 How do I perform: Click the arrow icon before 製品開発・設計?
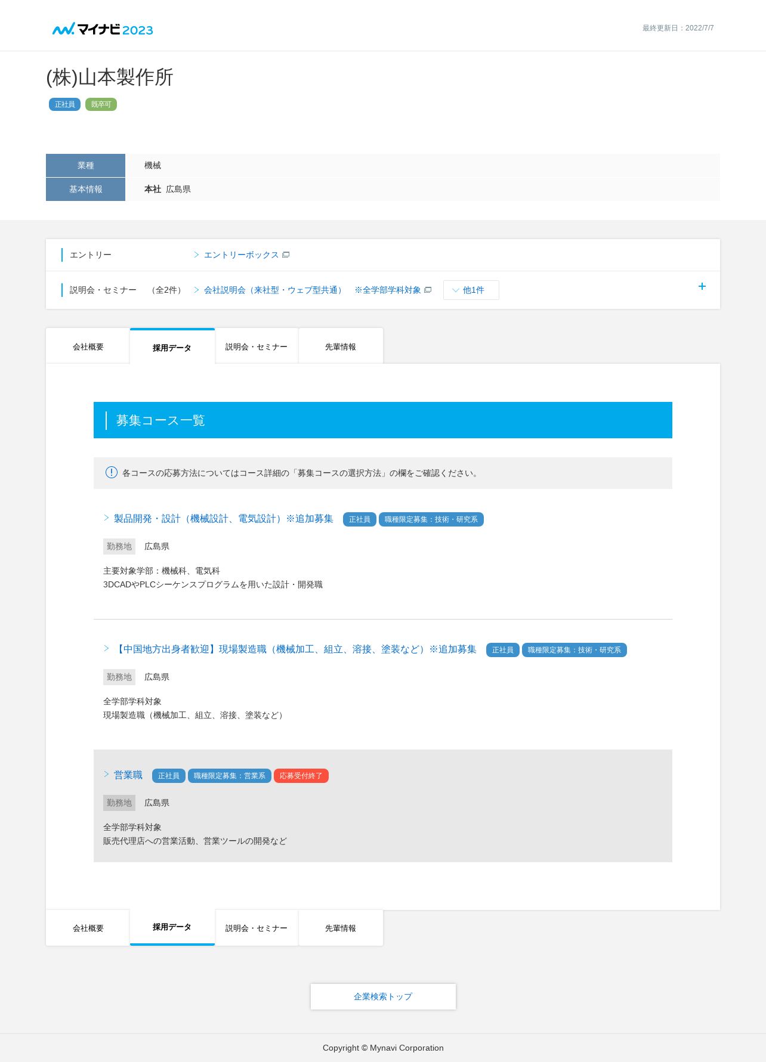106,518
